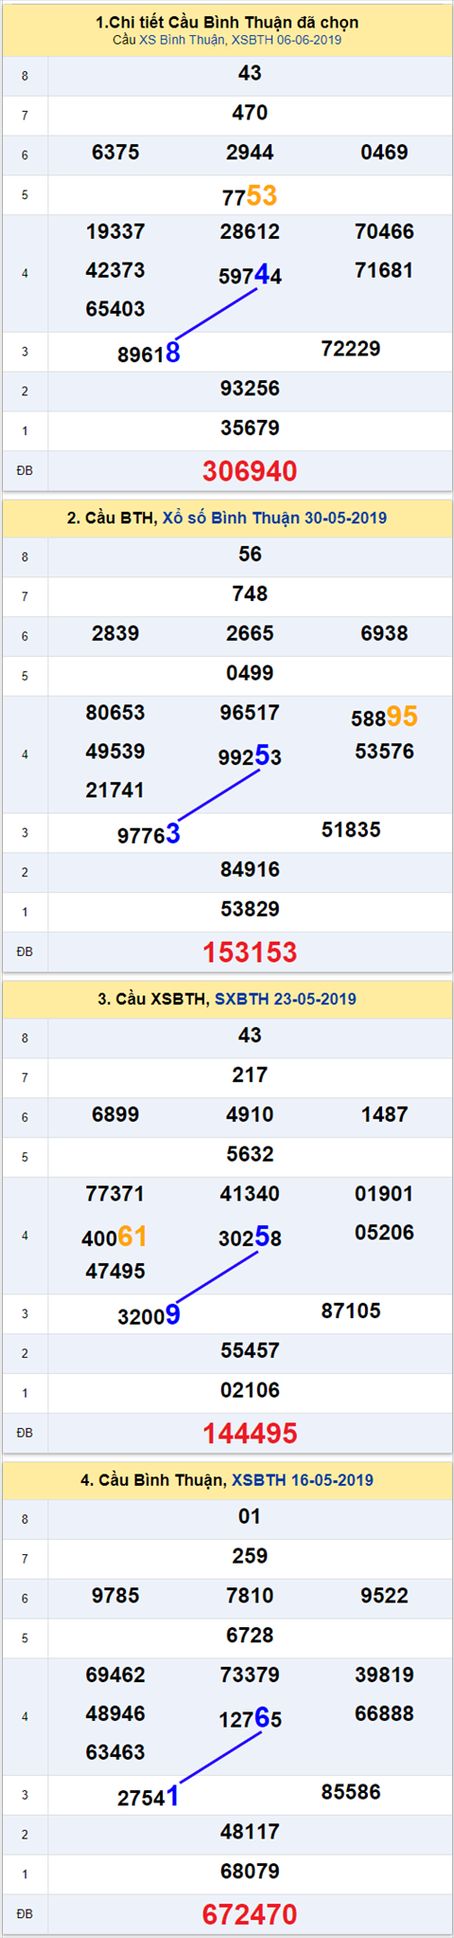Viewport: 454px width, 1938px height.
Task: Click the prize number 93256
Action: (x=250, y=389)
